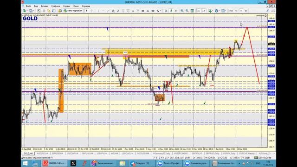Viewport: 297px width, 167px height.
Task: Open the Окно menu
Action: click(x=76, y=6)
